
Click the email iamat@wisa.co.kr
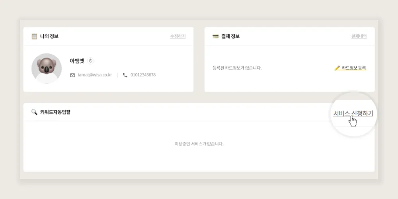[95, 75]
